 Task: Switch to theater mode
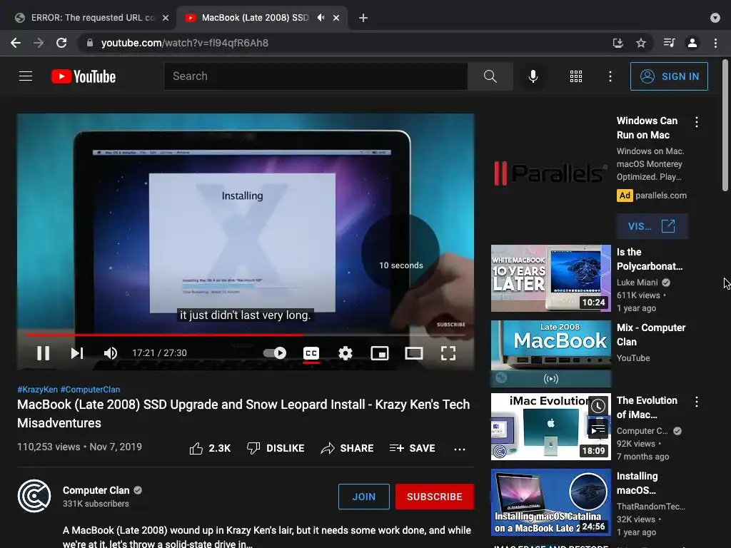(x=414, y=353)
